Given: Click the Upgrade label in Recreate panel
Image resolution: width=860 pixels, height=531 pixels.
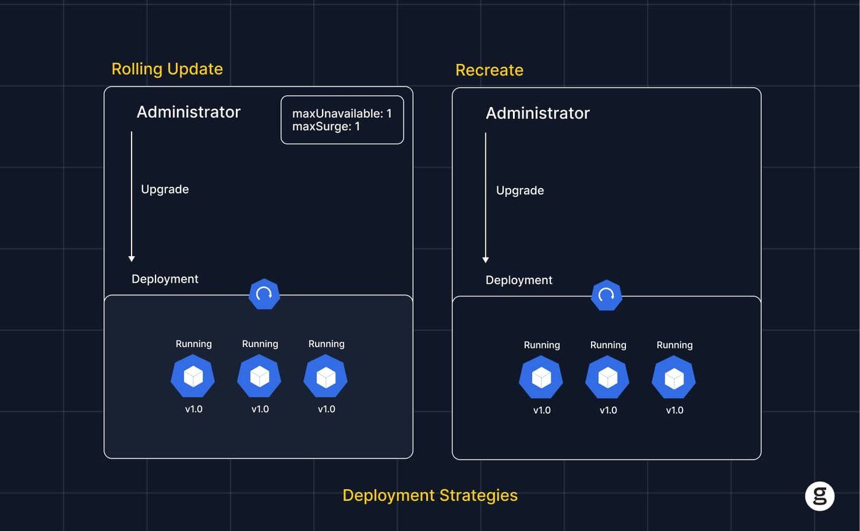Looking at the screenshot, I should (x=520, y=191).
